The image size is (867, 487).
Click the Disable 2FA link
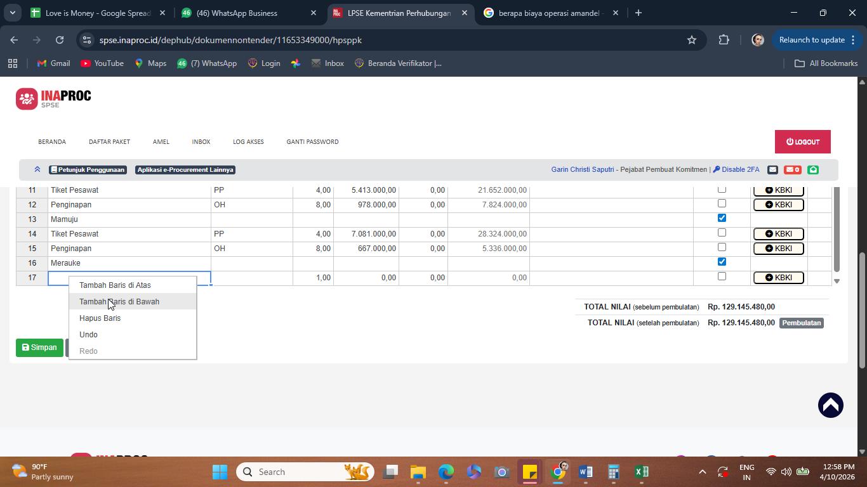coord(736,169)
